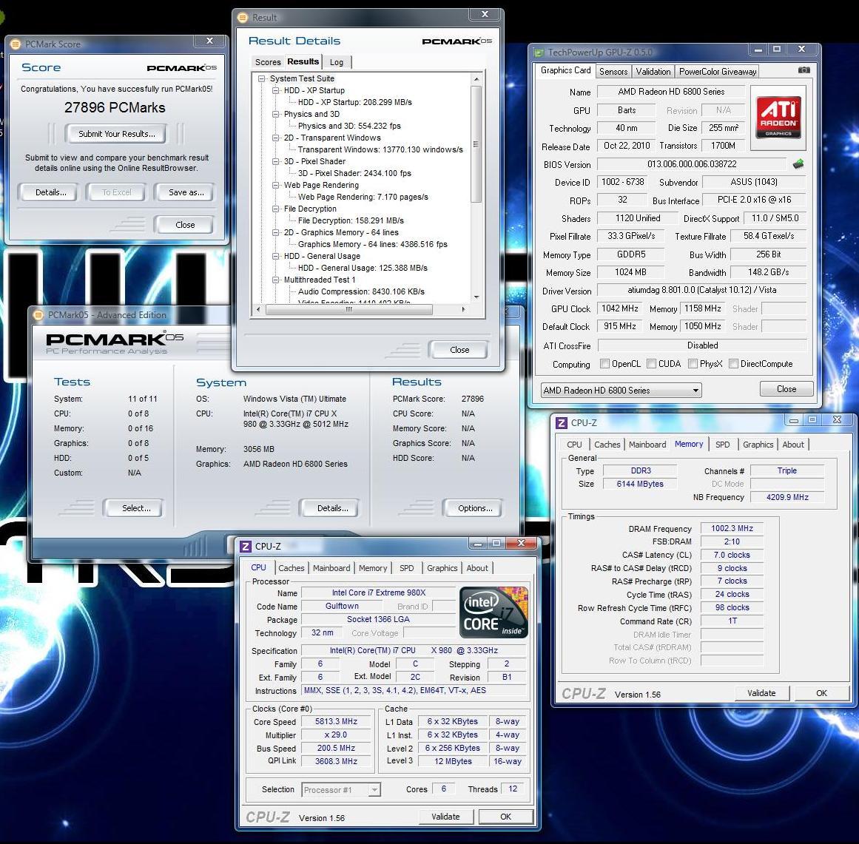Click OK in the CPU-Z CPU window
Viewport: 859px width, 844px height.
(x=505, y=817)
